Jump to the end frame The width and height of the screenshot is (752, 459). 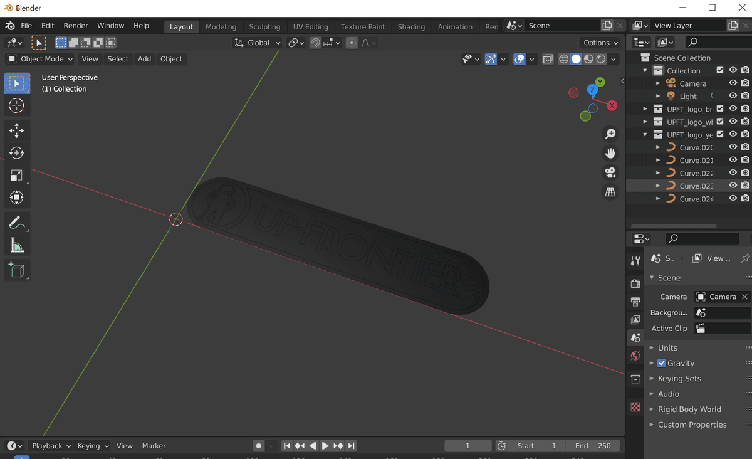[x=352, y=446]
